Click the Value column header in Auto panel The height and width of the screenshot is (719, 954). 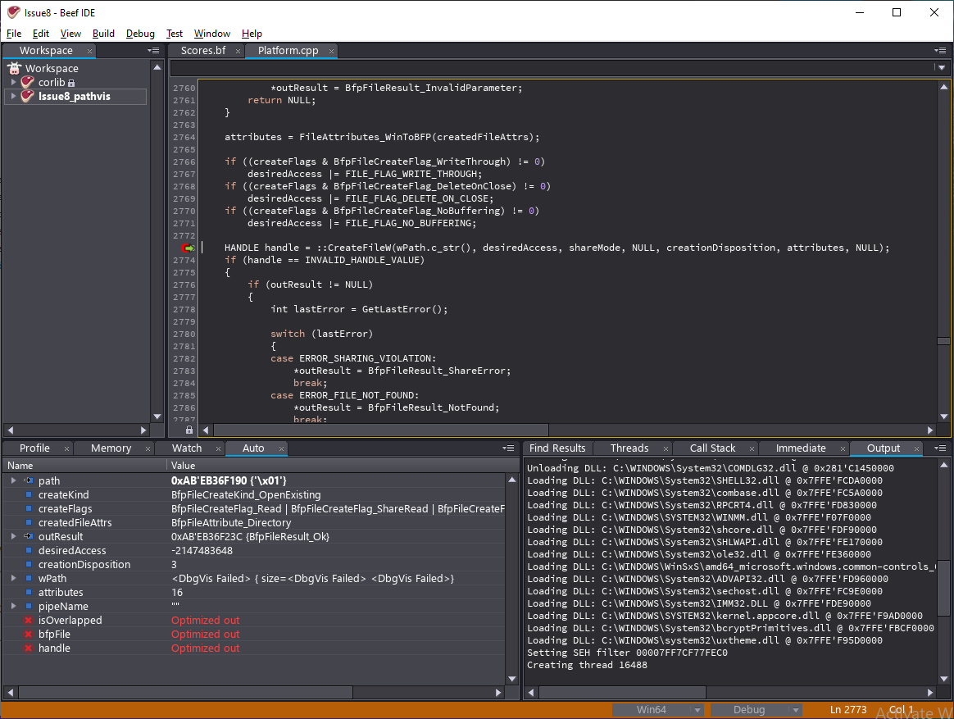coord(343,465)
